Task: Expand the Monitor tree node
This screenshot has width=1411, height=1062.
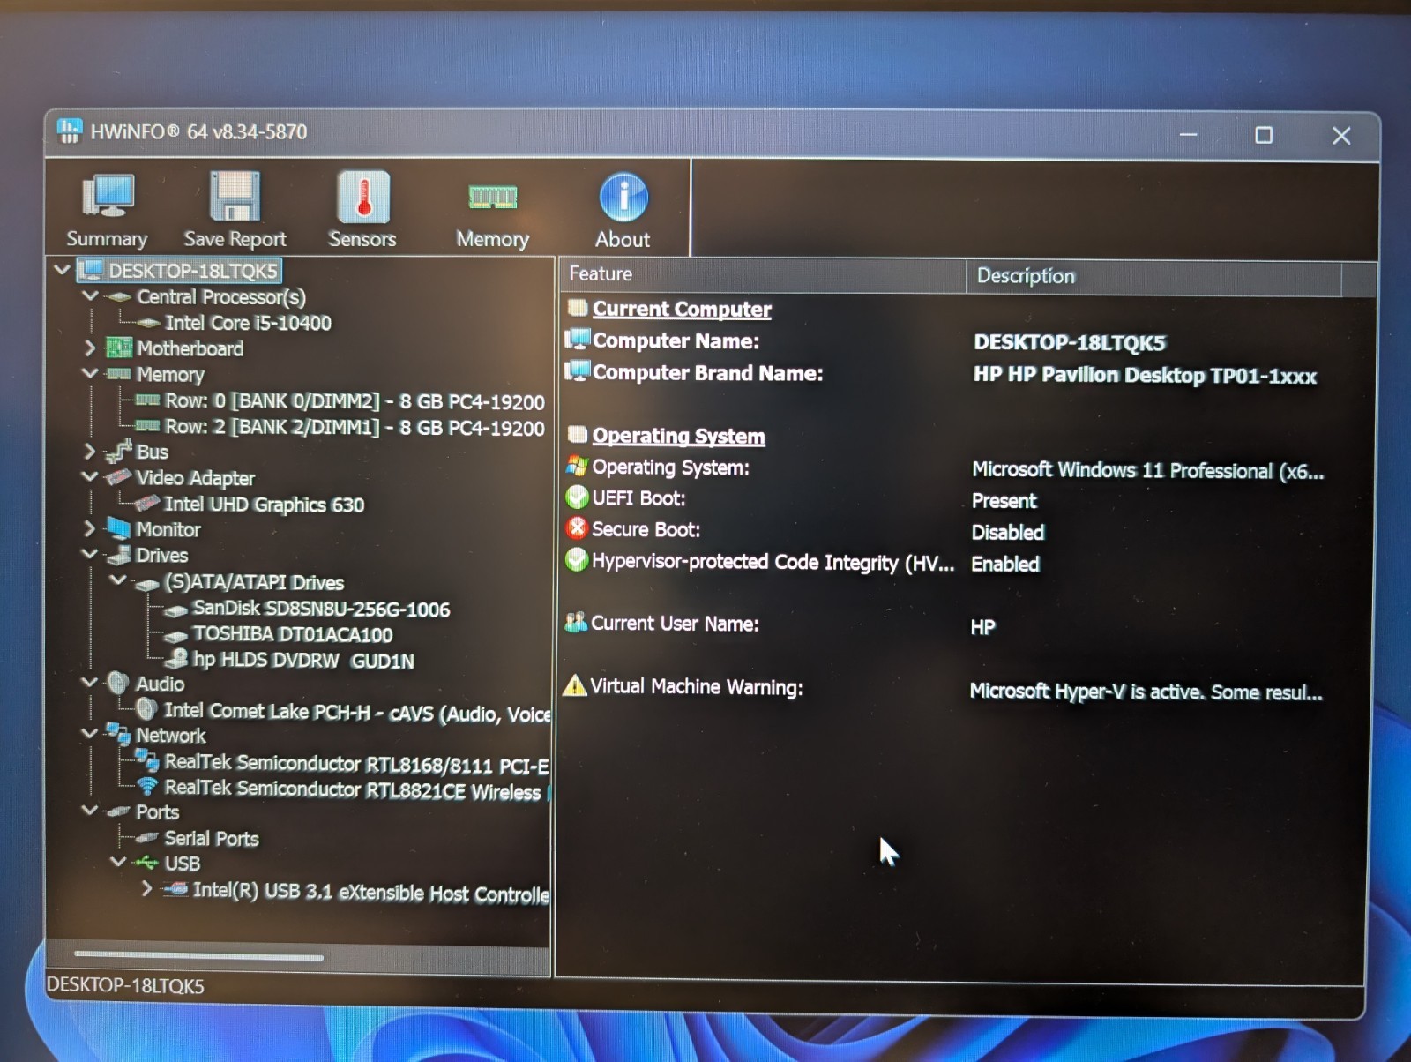Action: coord(90,529)
